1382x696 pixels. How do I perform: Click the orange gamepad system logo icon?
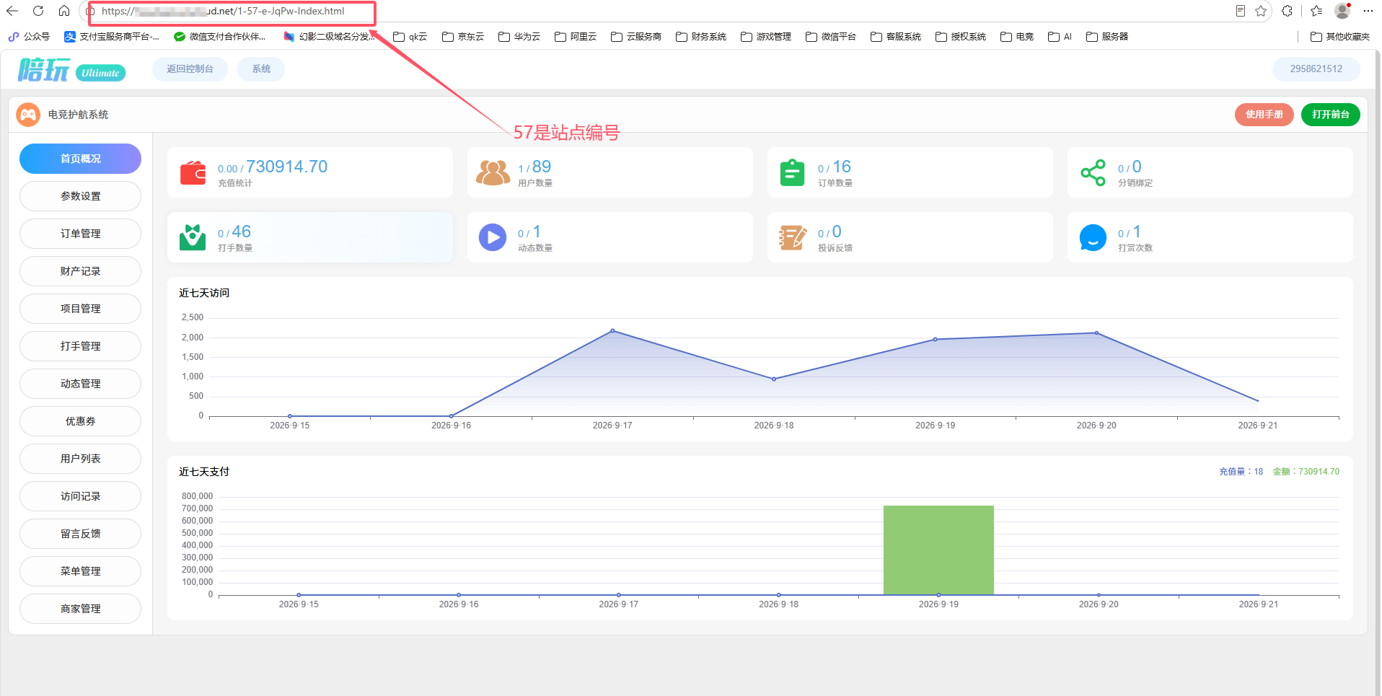click(28, 115)
